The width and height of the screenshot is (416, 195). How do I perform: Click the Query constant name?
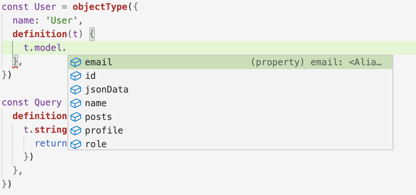click(x=48, y=102)
